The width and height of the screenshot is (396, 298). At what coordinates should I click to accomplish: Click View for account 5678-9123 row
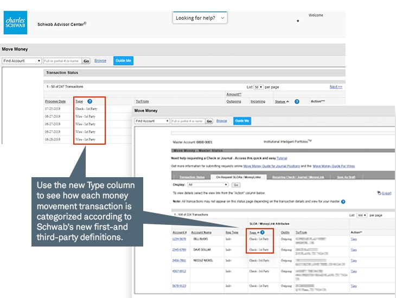[x=354, y=286]
